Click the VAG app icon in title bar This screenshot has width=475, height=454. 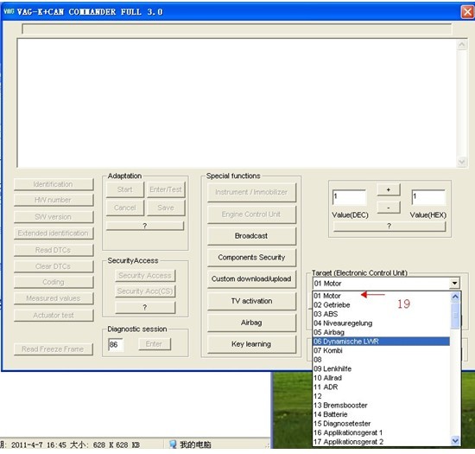(x=9, y=11)
